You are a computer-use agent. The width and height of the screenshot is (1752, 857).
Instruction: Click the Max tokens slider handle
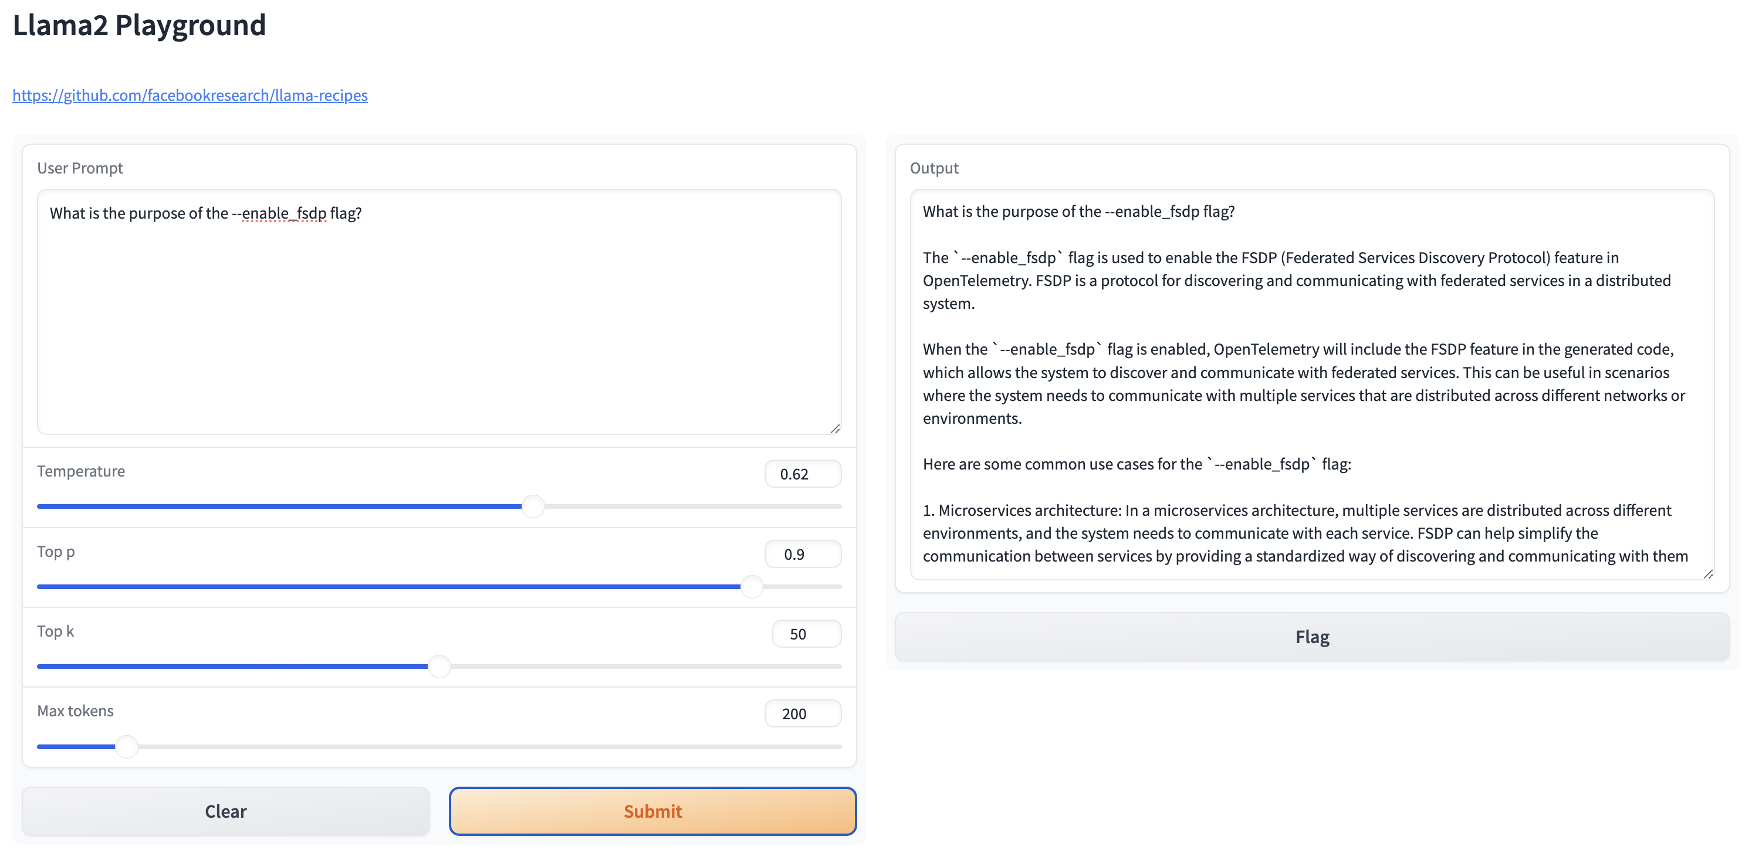coord(127,746)
